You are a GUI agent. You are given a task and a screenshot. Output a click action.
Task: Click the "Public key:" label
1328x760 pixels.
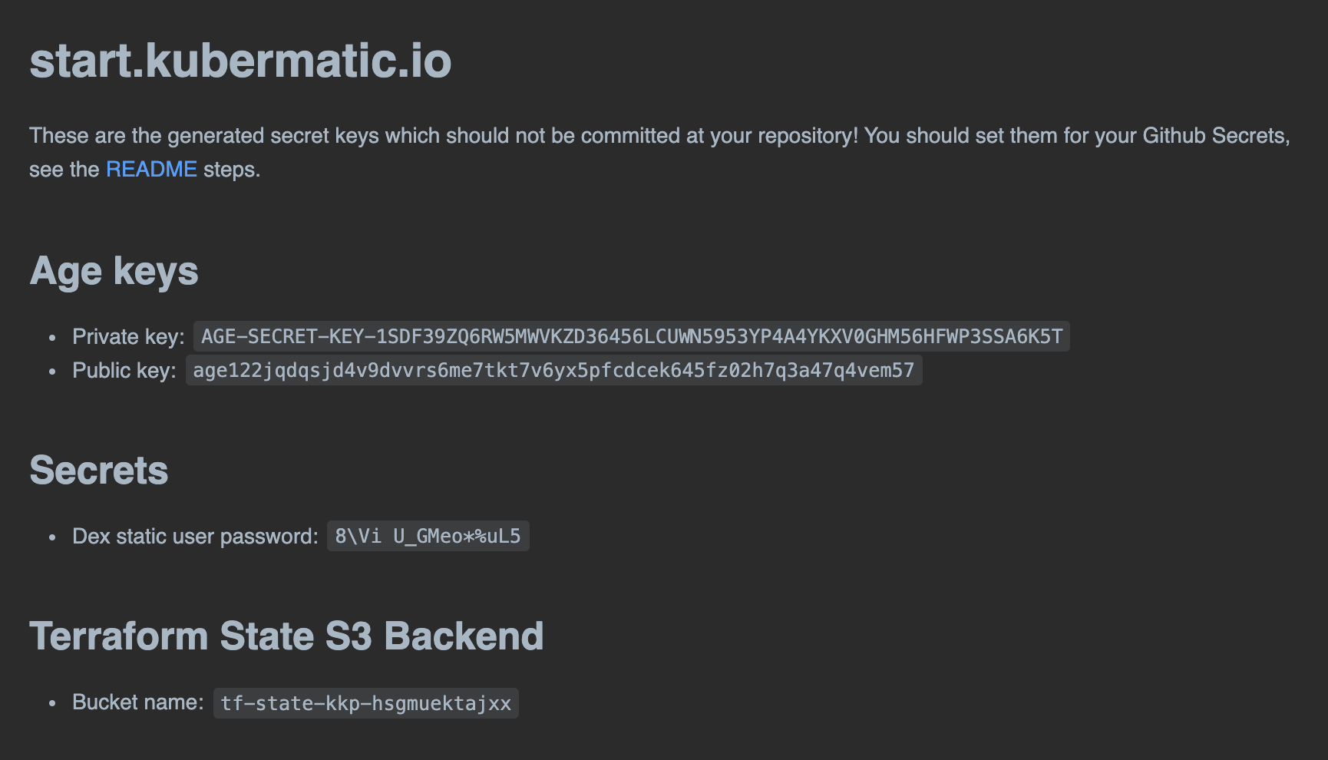click(x=124, y=370)
